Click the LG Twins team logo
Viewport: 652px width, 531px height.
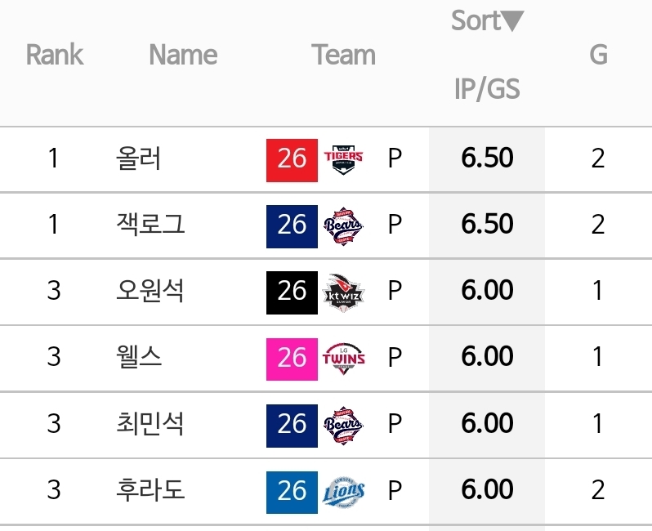343,359
